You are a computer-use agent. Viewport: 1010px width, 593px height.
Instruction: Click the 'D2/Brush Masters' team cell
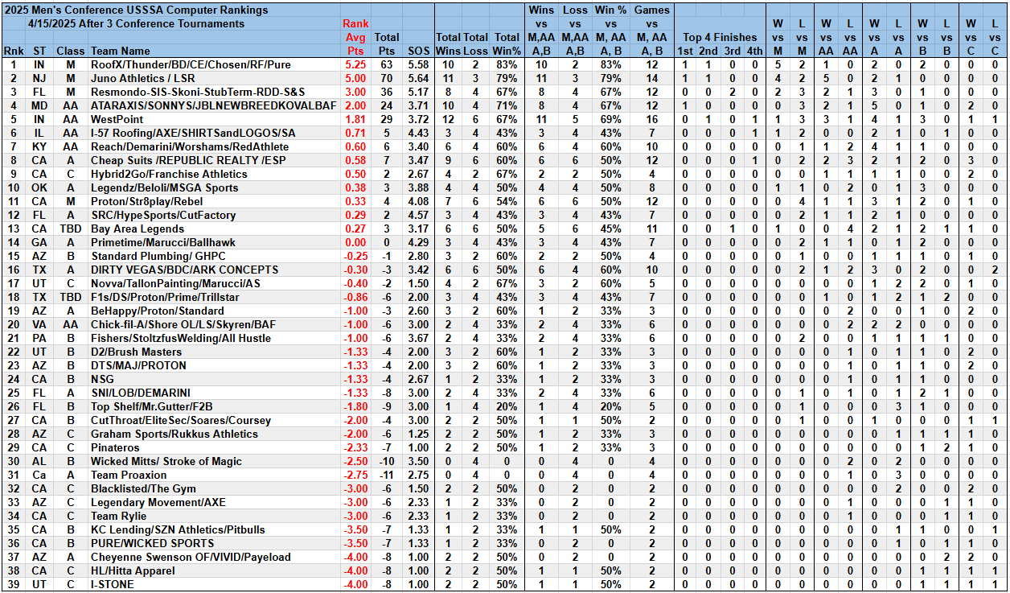tap(137, 352)
